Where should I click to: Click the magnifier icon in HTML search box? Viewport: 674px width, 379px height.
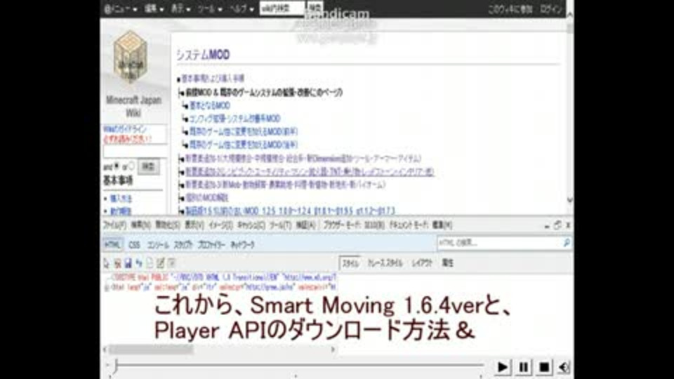coord(567,243)
